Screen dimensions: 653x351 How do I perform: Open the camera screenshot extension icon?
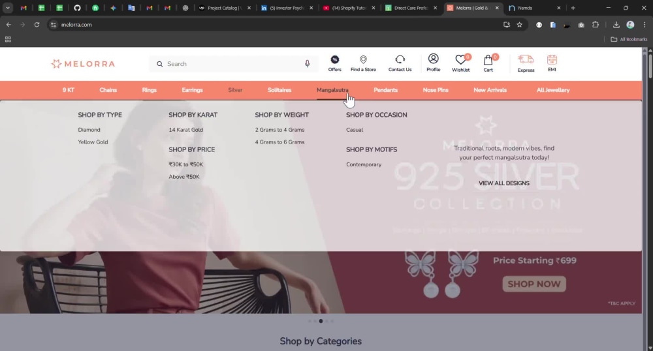[x=581, y=25]
